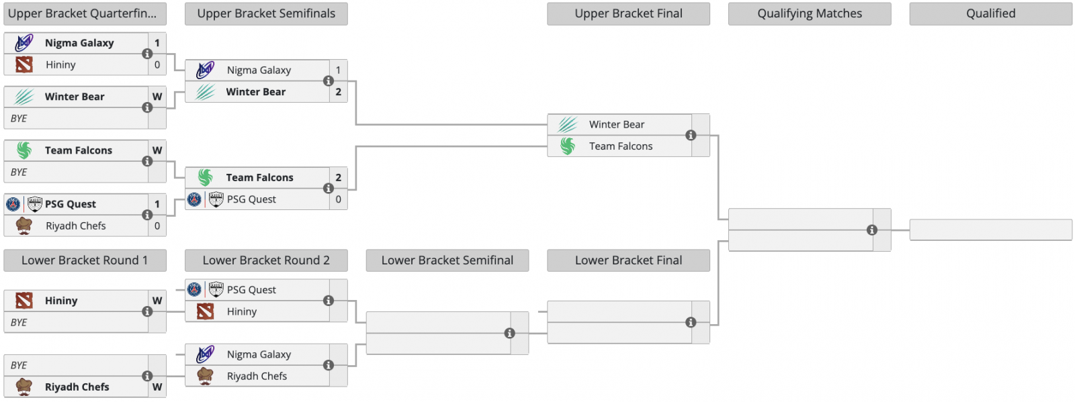Click info icon for Nigma Galaxy vs Hininy quarterfinal

coord(147,54)
